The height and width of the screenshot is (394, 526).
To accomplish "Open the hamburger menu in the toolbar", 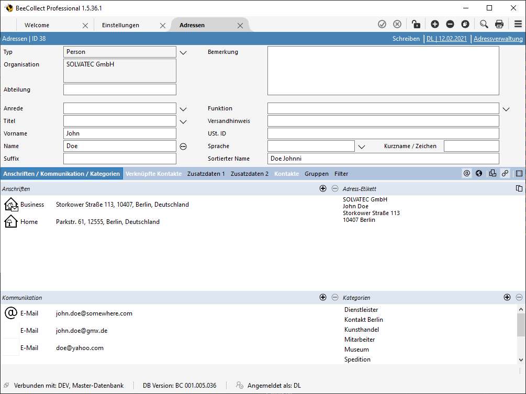I will 518,24.
